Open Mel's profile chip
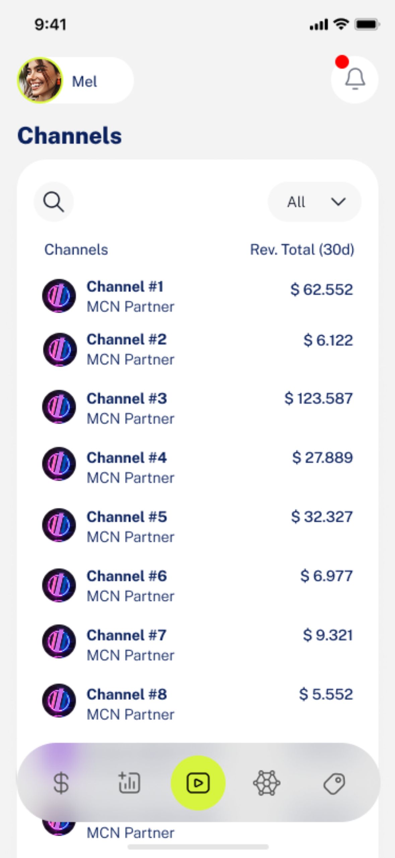 click(x=75, y=80)
